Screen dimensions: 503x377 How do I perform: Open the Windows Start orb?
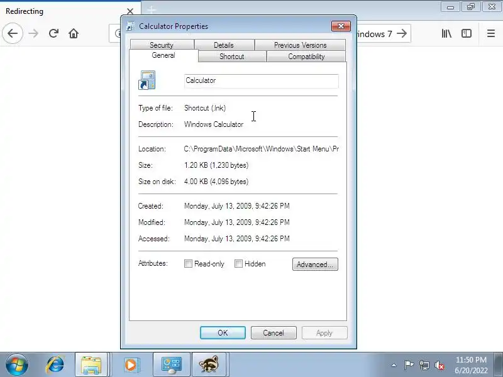[16, 365]
